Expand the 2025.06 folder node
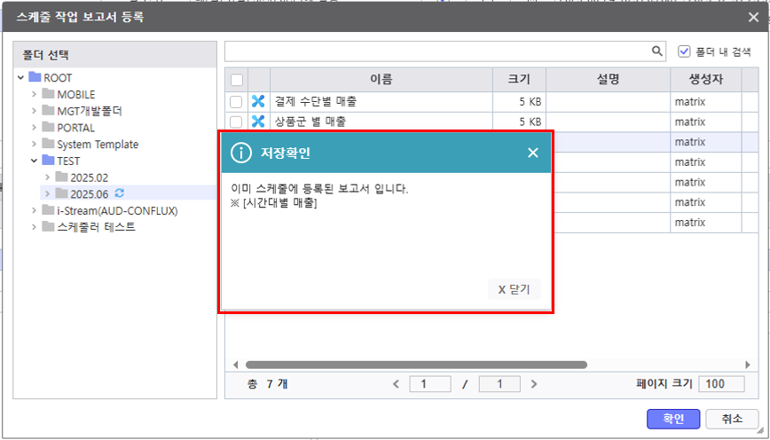 [x=47, y=194]
